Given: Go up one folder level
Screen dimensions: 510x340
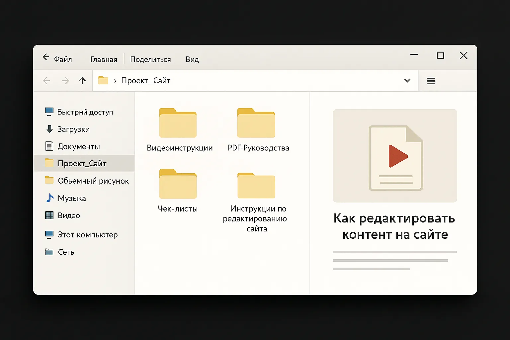Looking at the screenshot, I should click(x=82, y=81).
